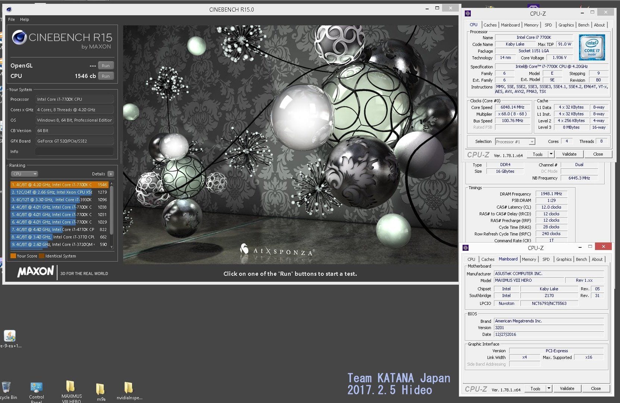The image size is (620, 403).
Task: Click the bottom CPU-Z title bar icon
Action: [x=466, y=248]
